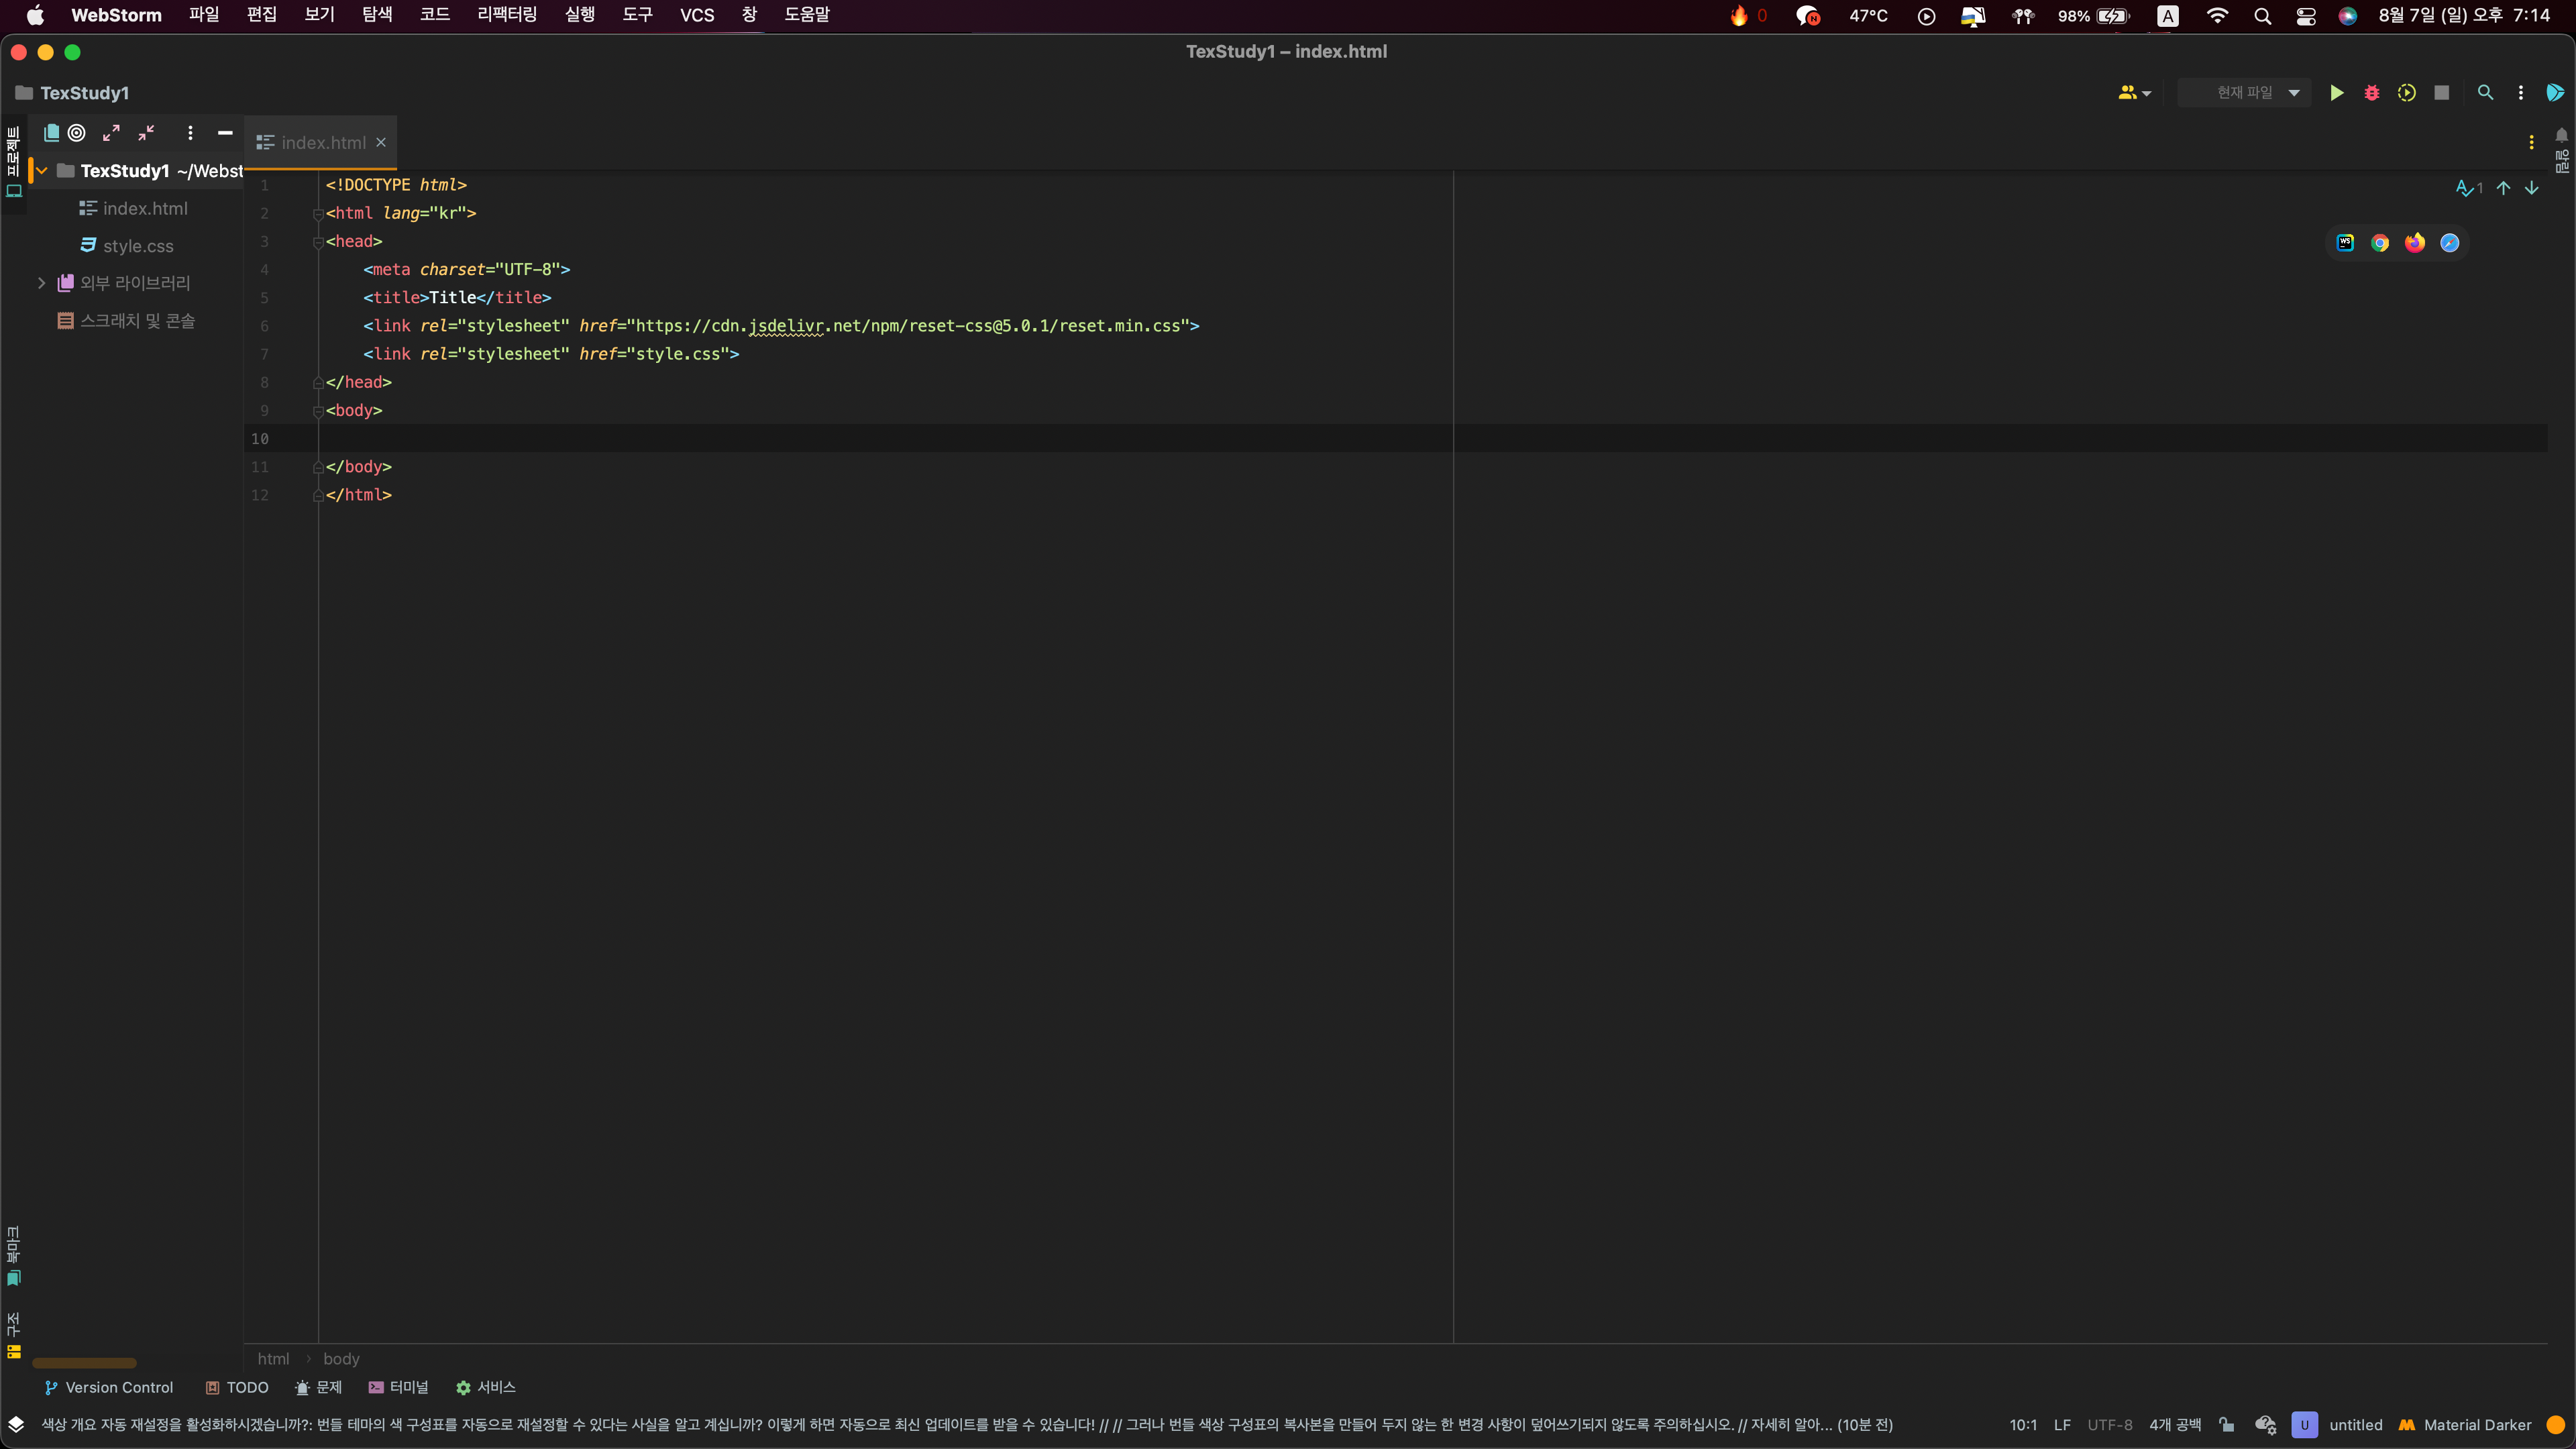The width and height of the screenshot is (2576, 1449).
Task: Click the project panel horizontal scrollbar
Action: (x=84, y=1363)
